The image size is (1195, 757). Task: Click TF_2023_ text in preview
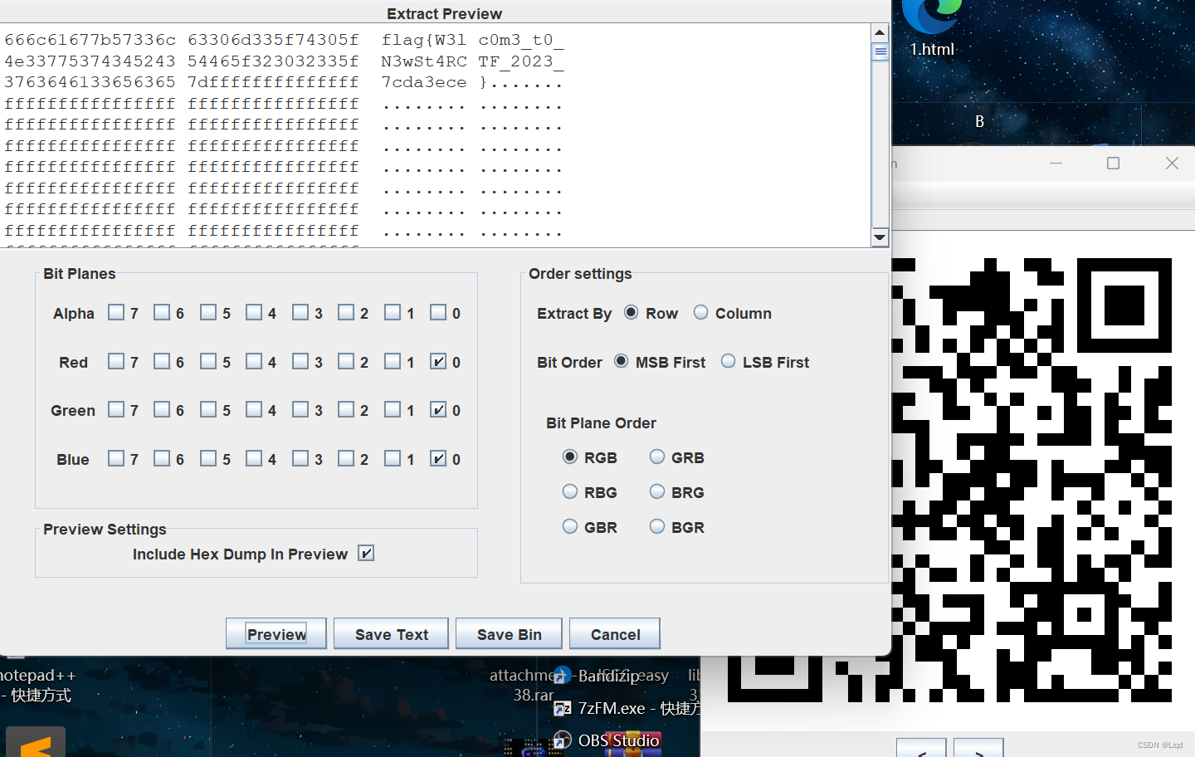click(x=521, y=61)
